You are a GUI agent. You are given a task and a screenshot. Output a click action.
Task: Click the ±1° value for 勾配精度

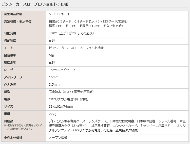[x=52, y=41]
